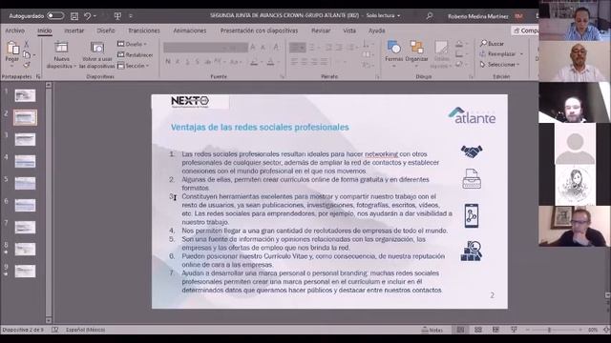611x343 pixels.
Task: Click the fit slide to window icon
Action: [x=606, y=330]
